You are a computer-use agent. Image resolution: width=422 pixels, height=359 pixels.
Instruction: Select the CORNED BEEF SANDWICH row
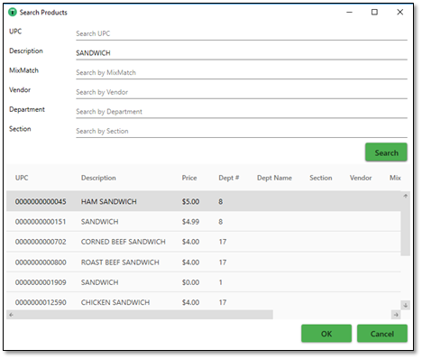pos(204,242)
